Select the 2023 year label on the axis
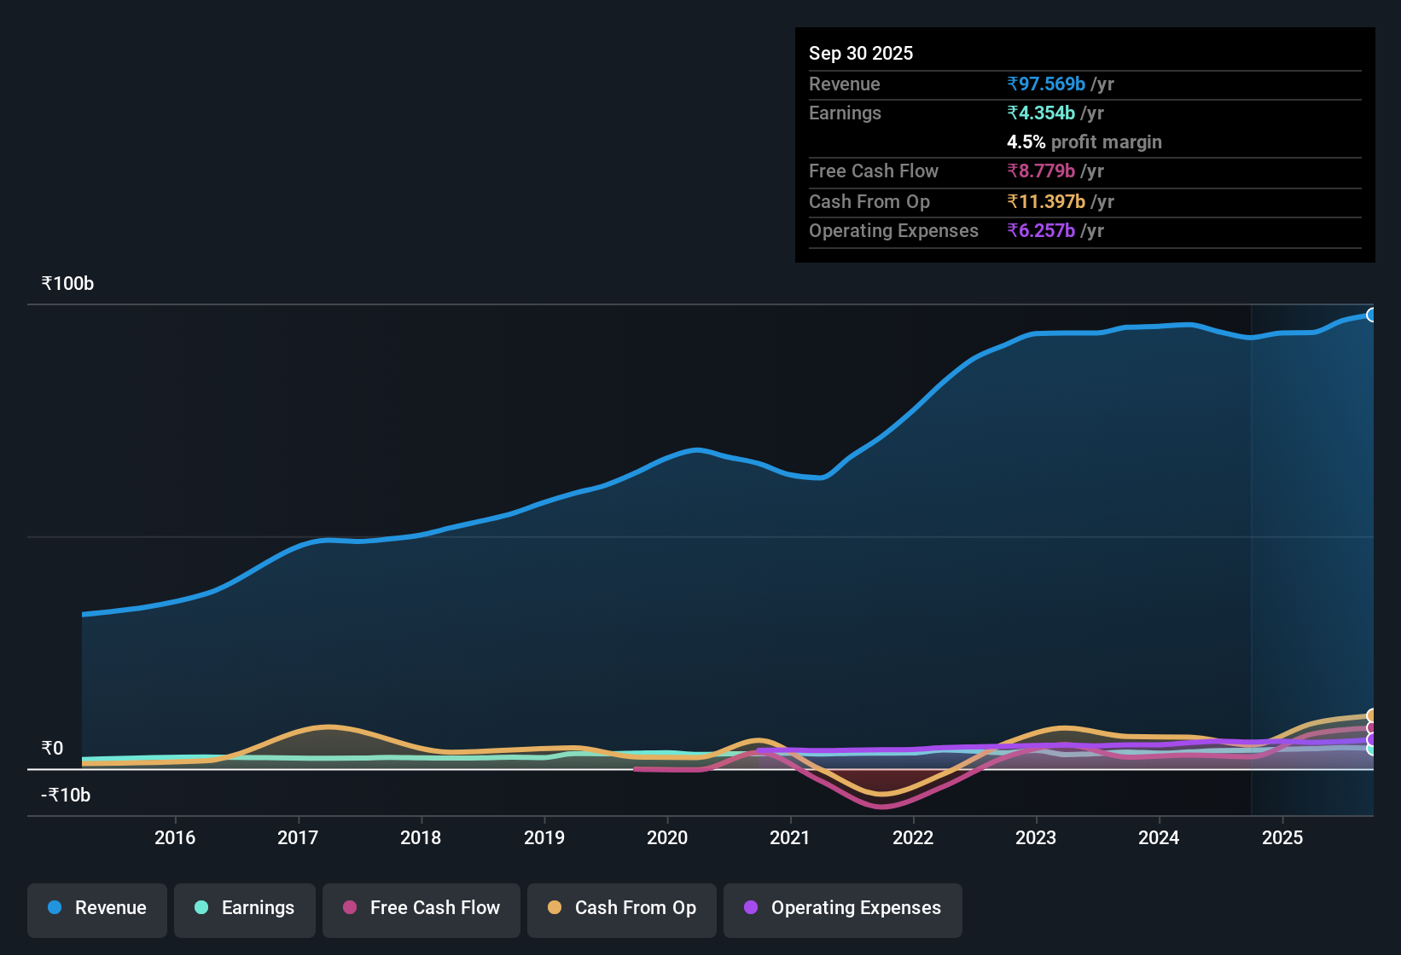This screenshot has width=1401, height=955. click(1036, 838)
